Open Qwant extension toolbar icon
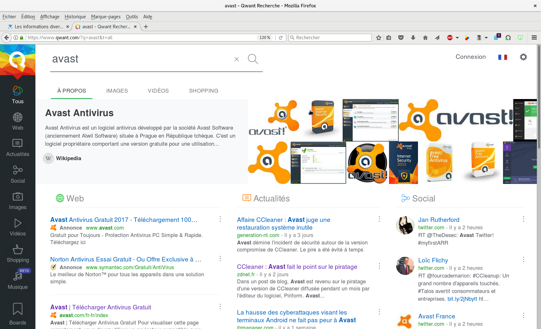The image size is (541, 329). click(x=508, y=38)
